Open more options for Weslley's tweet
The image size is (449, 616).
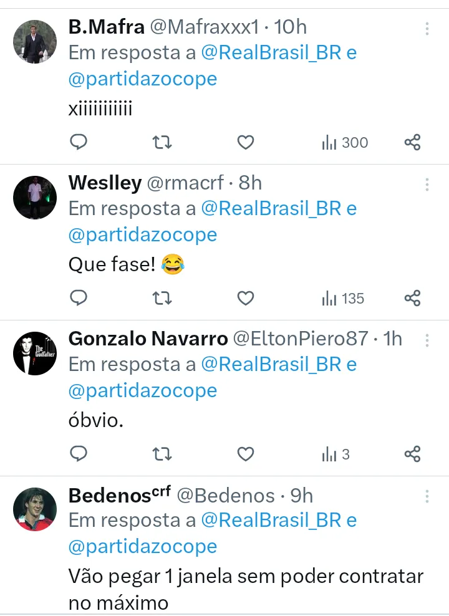pos(427,185)
